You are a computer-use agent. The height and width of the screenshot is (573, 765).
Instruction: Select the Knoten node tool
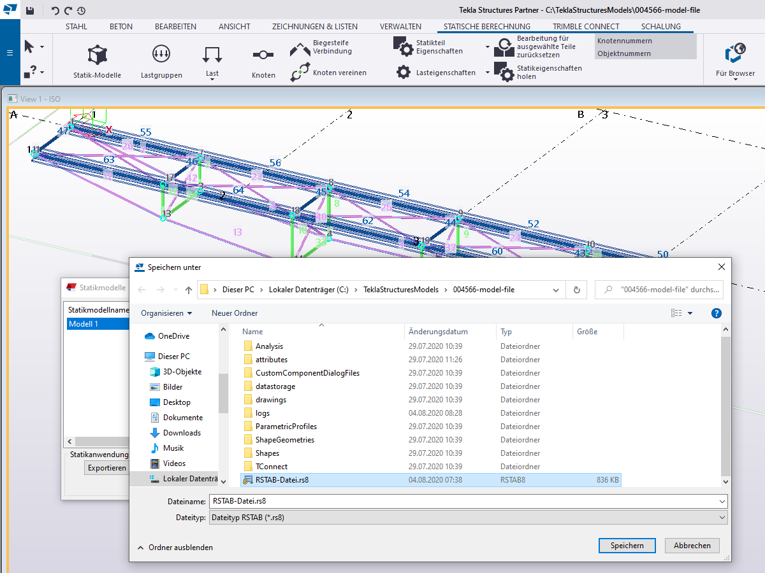[x=263, y=64]
